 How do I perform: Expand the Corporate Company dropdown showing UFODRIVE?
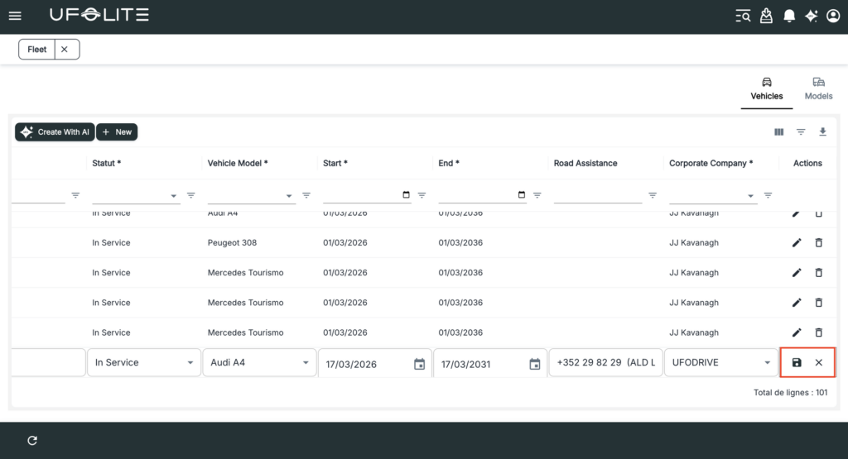coord(720,363)
